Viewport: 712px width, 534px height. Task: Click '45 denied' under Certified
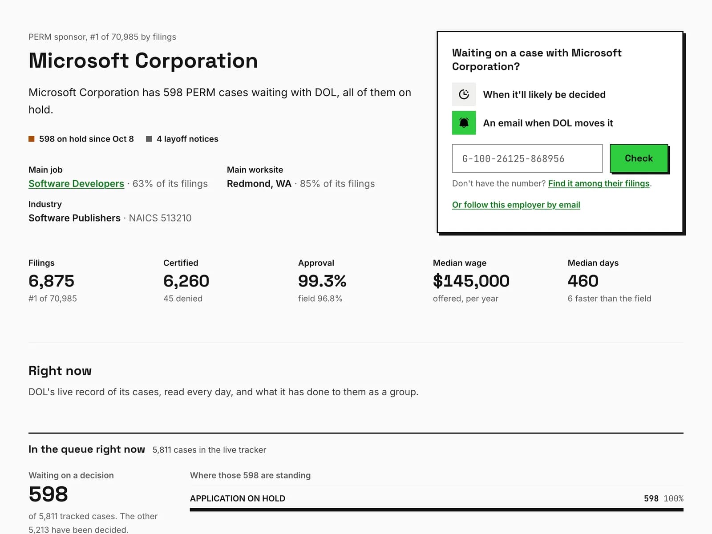tap(183, 299)
